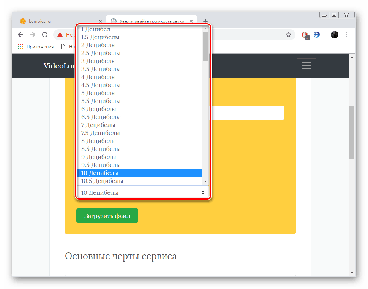Click the page vertical scrollbar thumb
Viewport: 368px width, 289px height.
tap(352, 133)
